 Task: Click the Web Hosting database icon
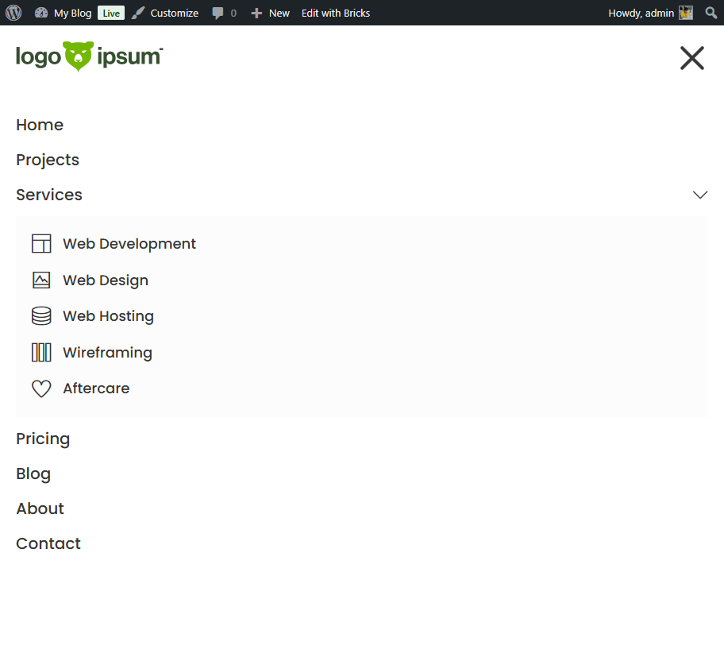coord(41,316)
